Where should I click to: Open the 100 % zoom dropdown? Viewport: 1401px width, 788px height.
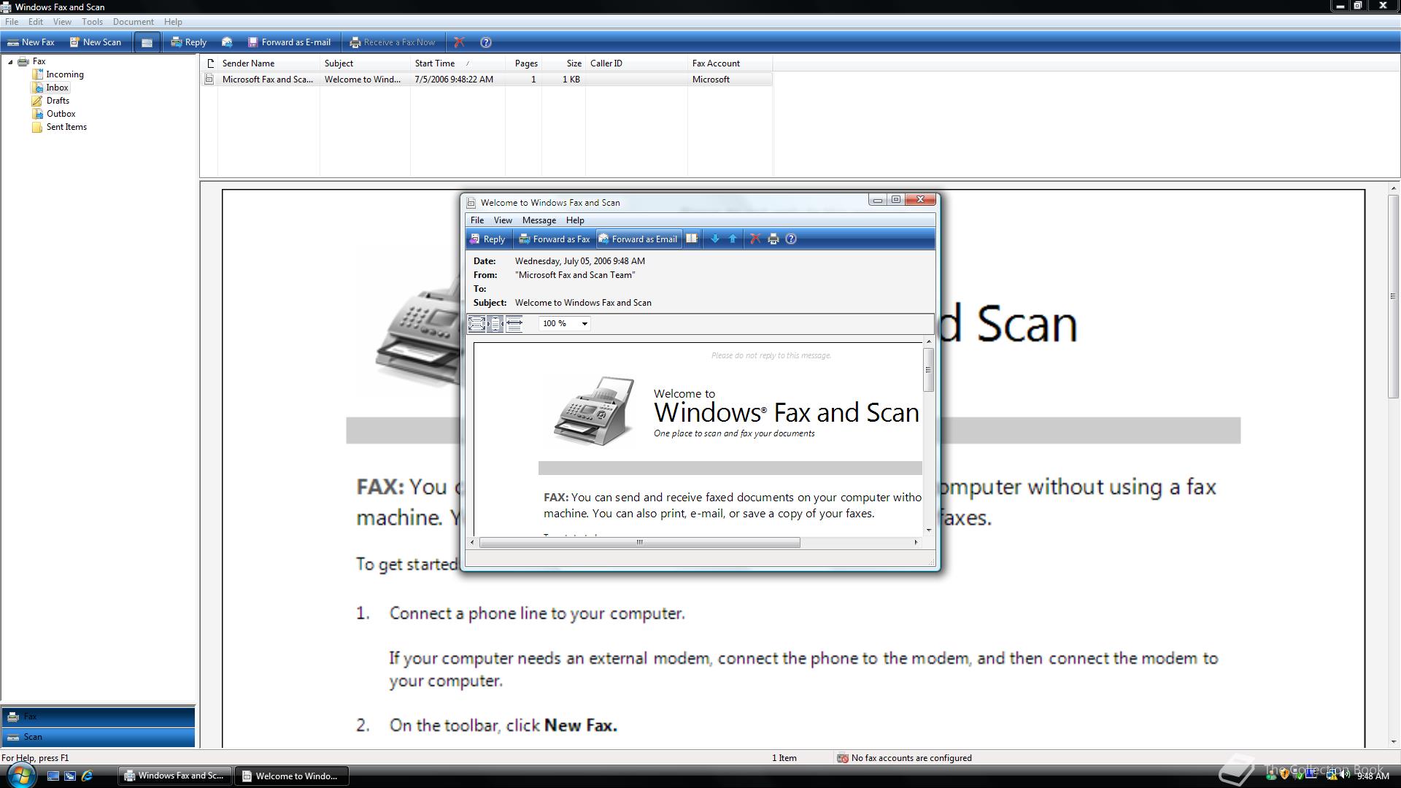[584, 324]
